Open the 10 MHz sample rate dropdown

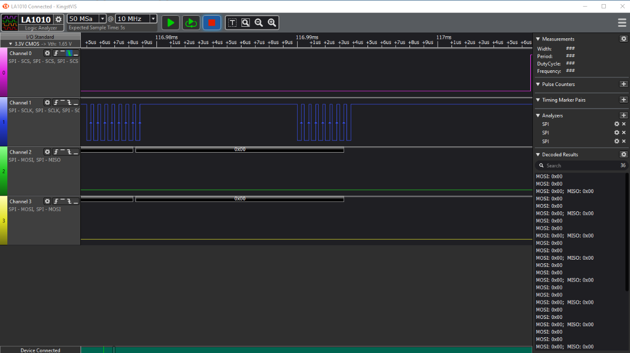(x=153, y=19)
